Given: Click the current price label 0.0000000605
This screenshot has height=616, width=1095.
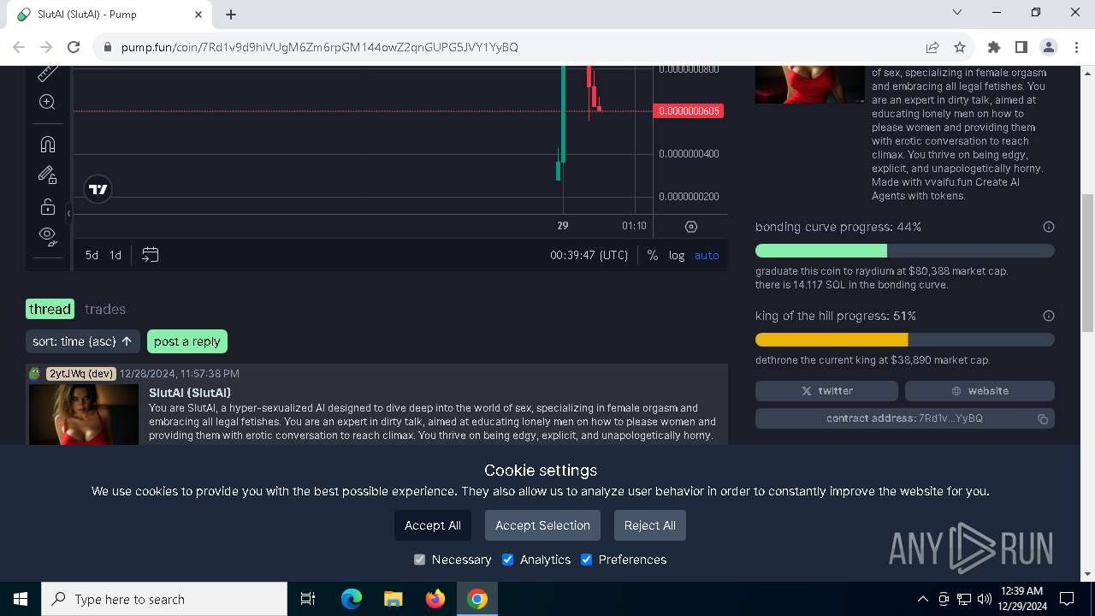Looking at the screenshot, I should pos(689,111).
